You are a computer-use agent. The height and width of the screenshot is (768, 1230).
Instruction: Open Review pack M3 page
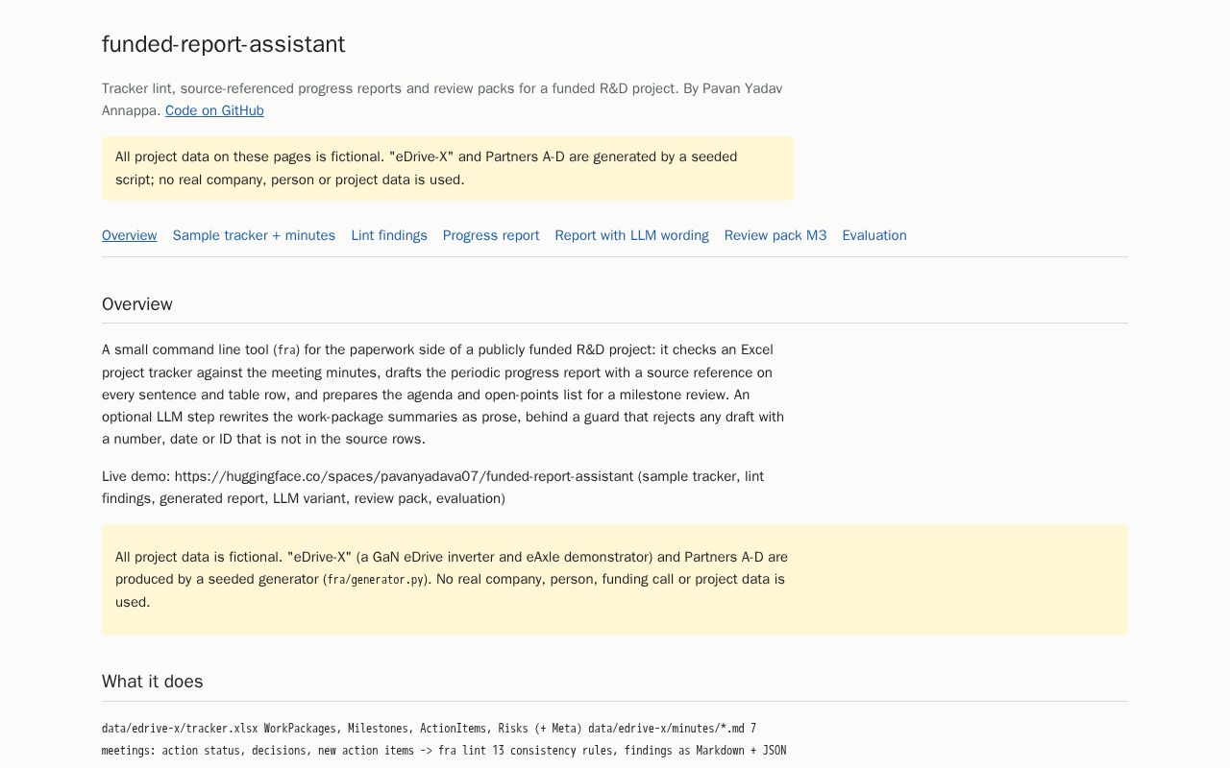coord(775,235)
